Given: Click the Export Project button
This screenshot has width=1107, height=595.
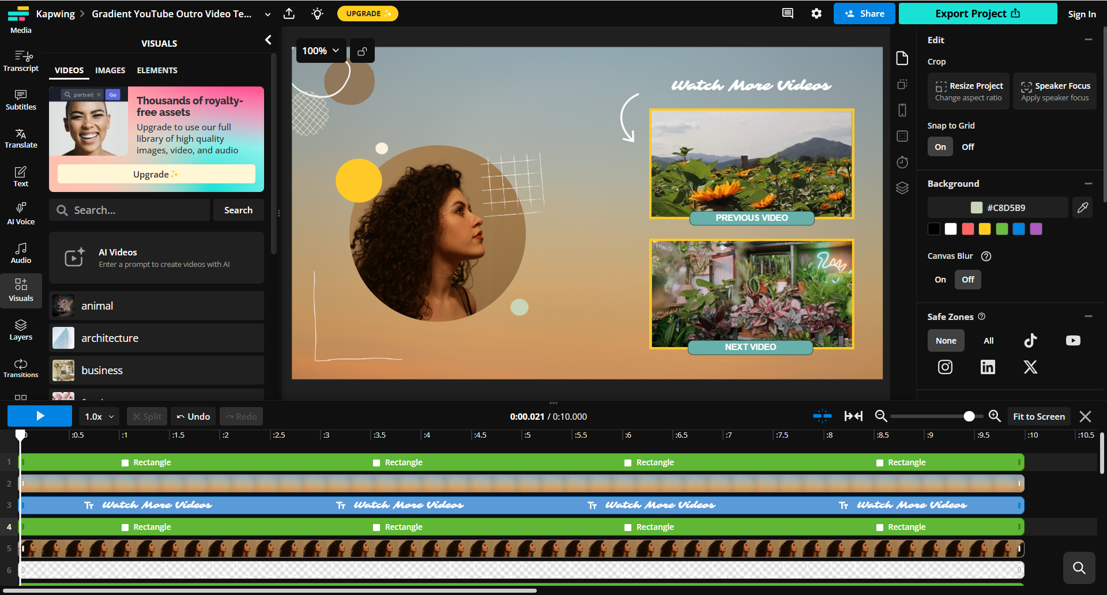Looking at the screenshot, I should pyautogui.click(x=977, y=13).
